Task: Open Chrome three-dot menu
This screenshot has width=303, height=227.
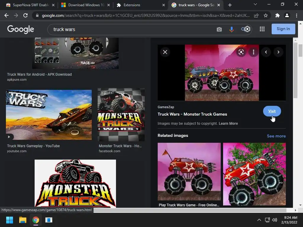Action: click(x=296, y=15)
